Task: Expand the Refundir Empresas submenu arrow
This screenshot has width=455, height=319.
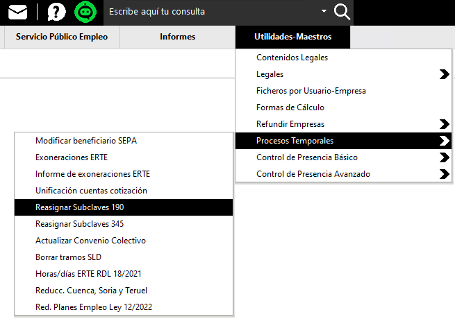Action: tap(445, 124)
